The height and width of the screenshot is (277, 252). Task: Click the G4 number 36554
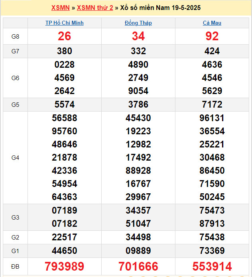pyautogui.click(x=212, y=131)
